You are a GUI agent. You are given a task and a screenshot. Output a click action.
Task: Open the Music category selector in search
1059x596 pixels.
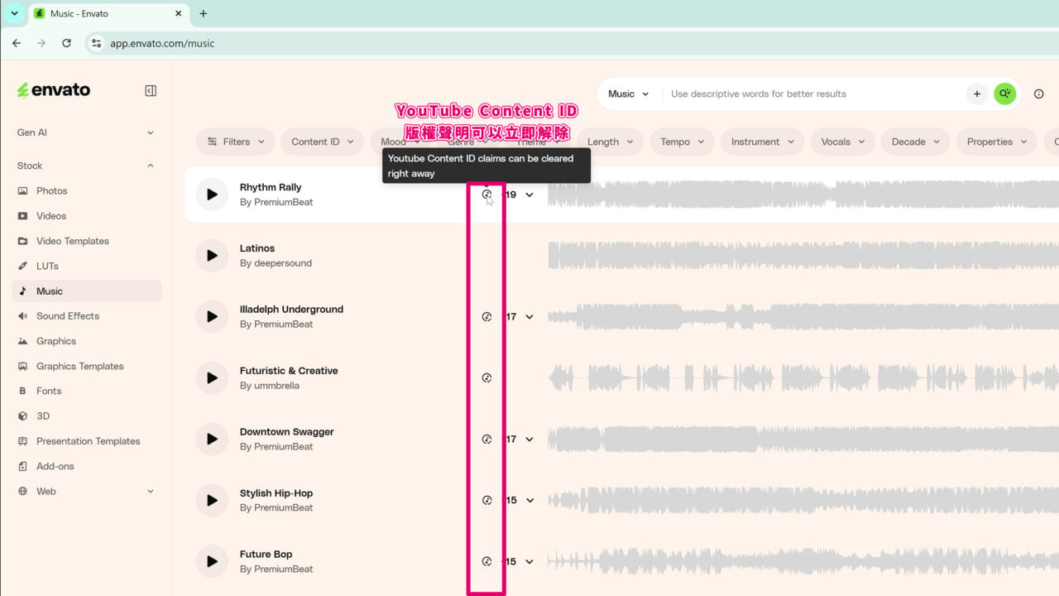coord(629,94)
